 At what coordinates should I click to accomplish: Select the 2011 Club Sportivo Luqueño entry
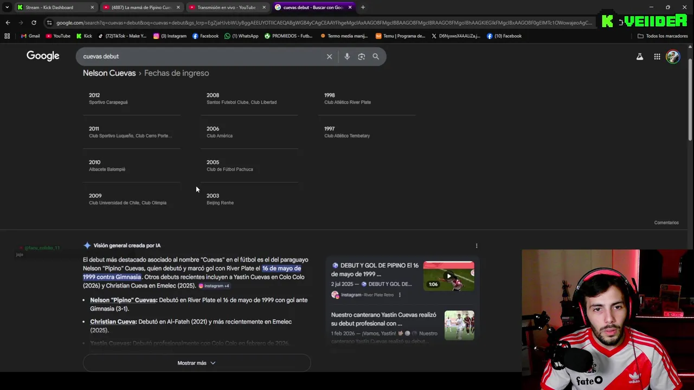click(131, 132)
